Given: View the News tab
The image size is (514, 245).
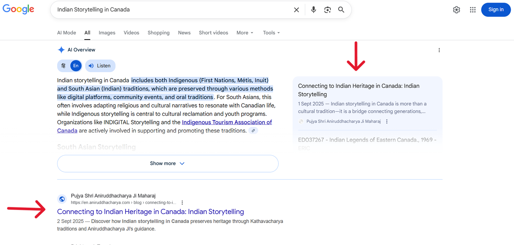Looking at the screenshot, I should 184,33.
